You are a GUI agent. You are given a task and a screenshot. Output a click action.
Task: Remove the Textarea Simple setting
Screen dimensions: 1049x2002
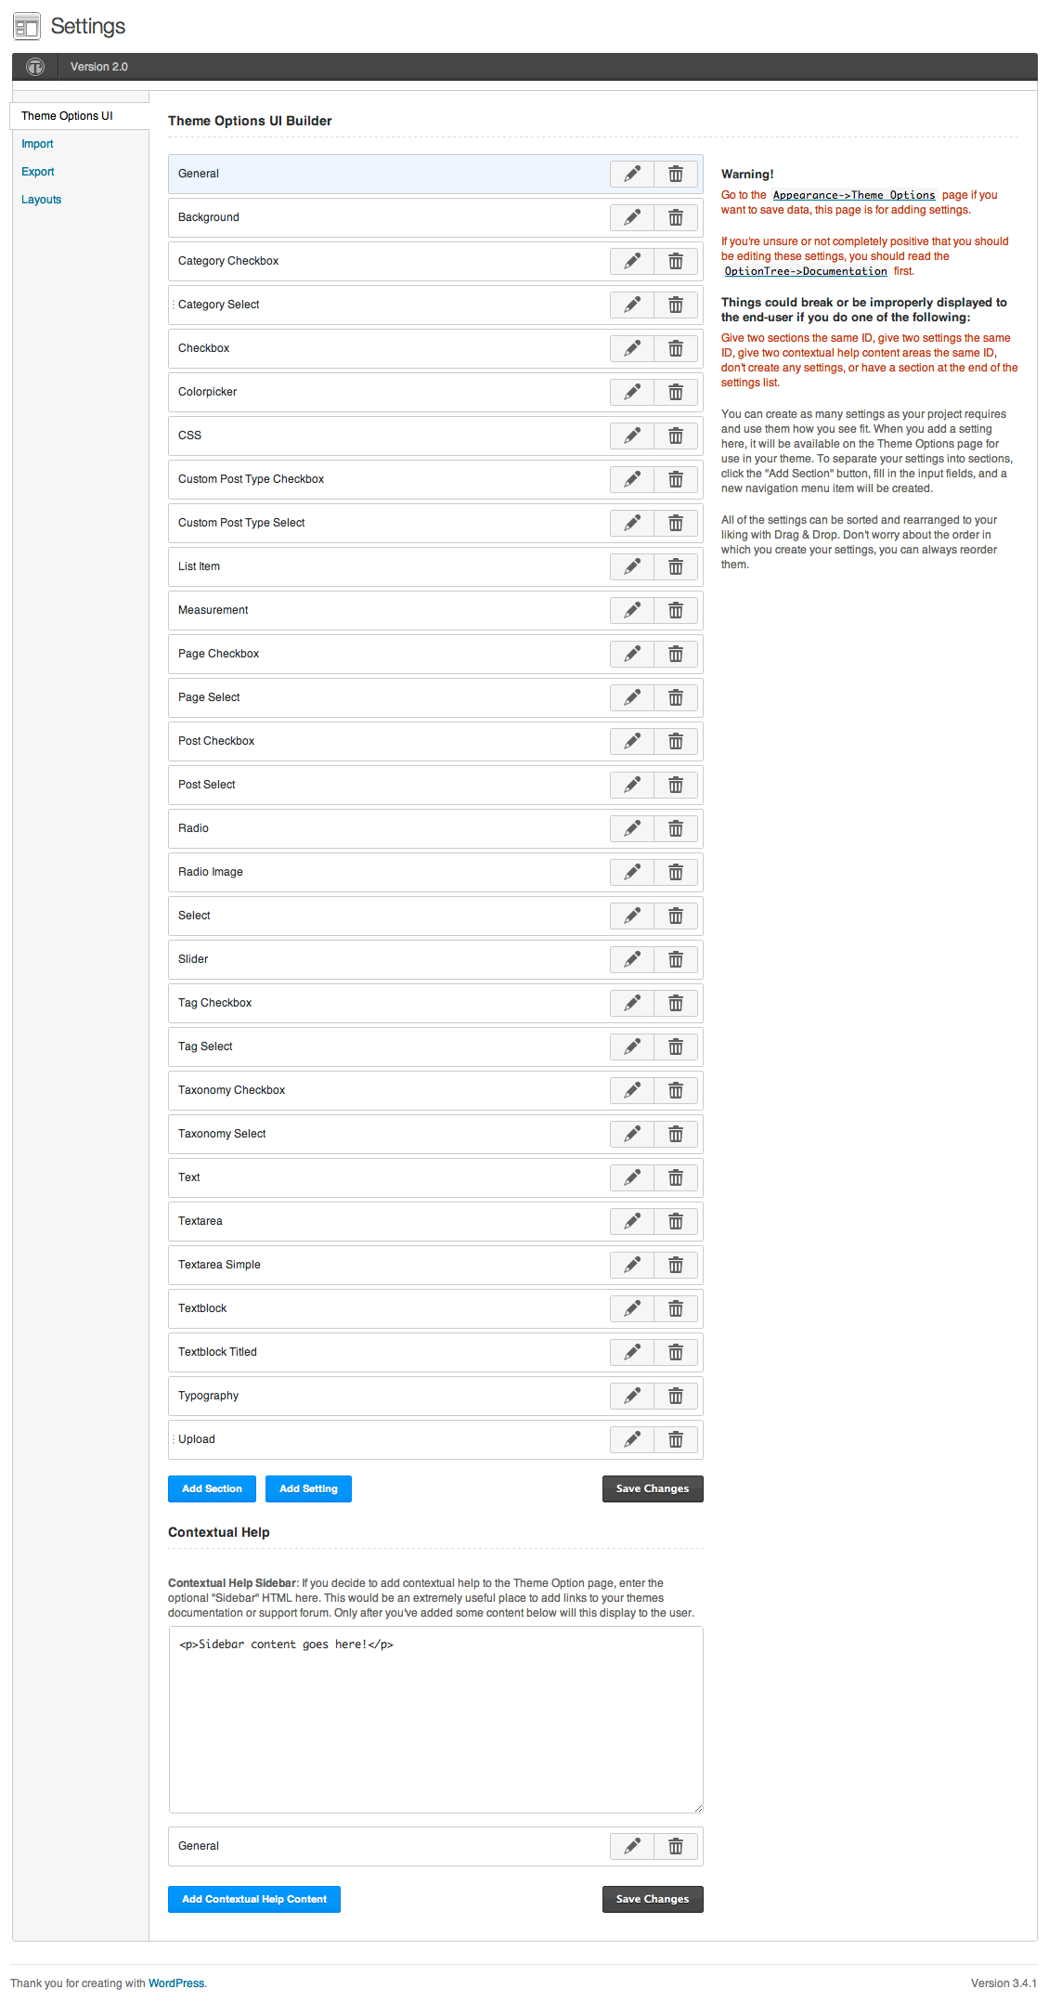pyautogui.click(x=676, y=1265)
